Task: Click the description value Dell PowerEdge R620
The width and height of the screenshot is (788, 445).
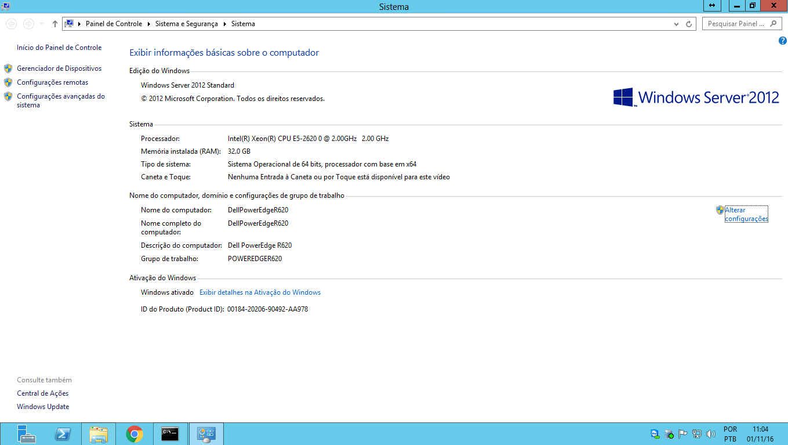Action: tap(260, 245)
